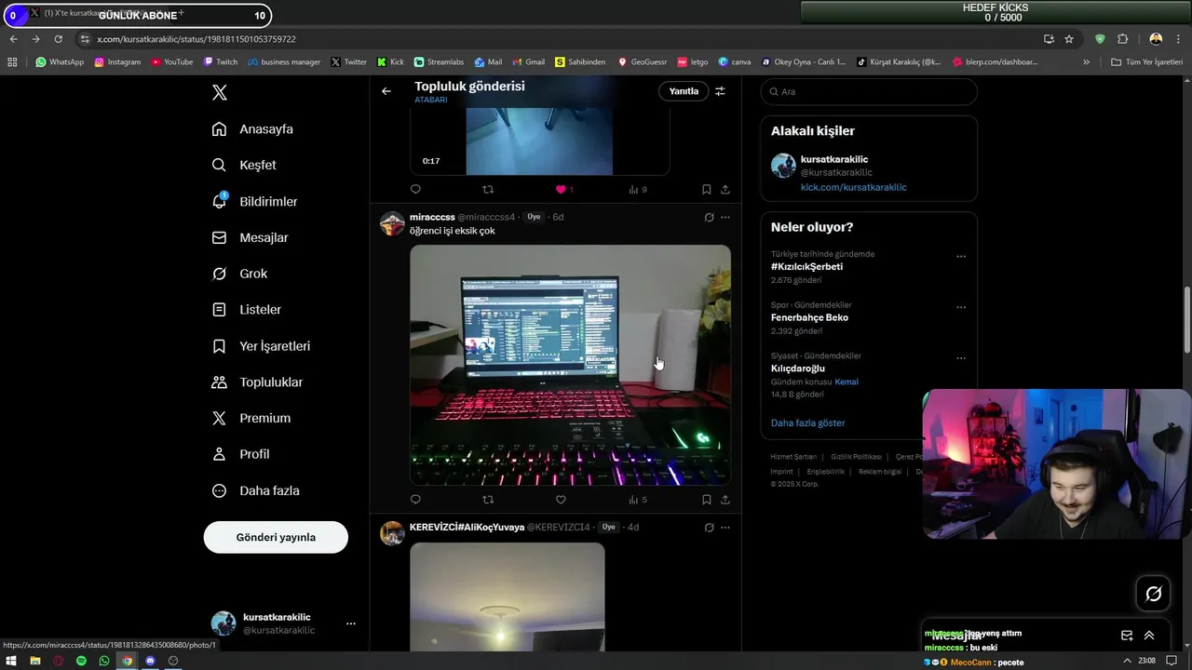Open #KızılcıkŞerbeti trend

[x=806, y=266]
